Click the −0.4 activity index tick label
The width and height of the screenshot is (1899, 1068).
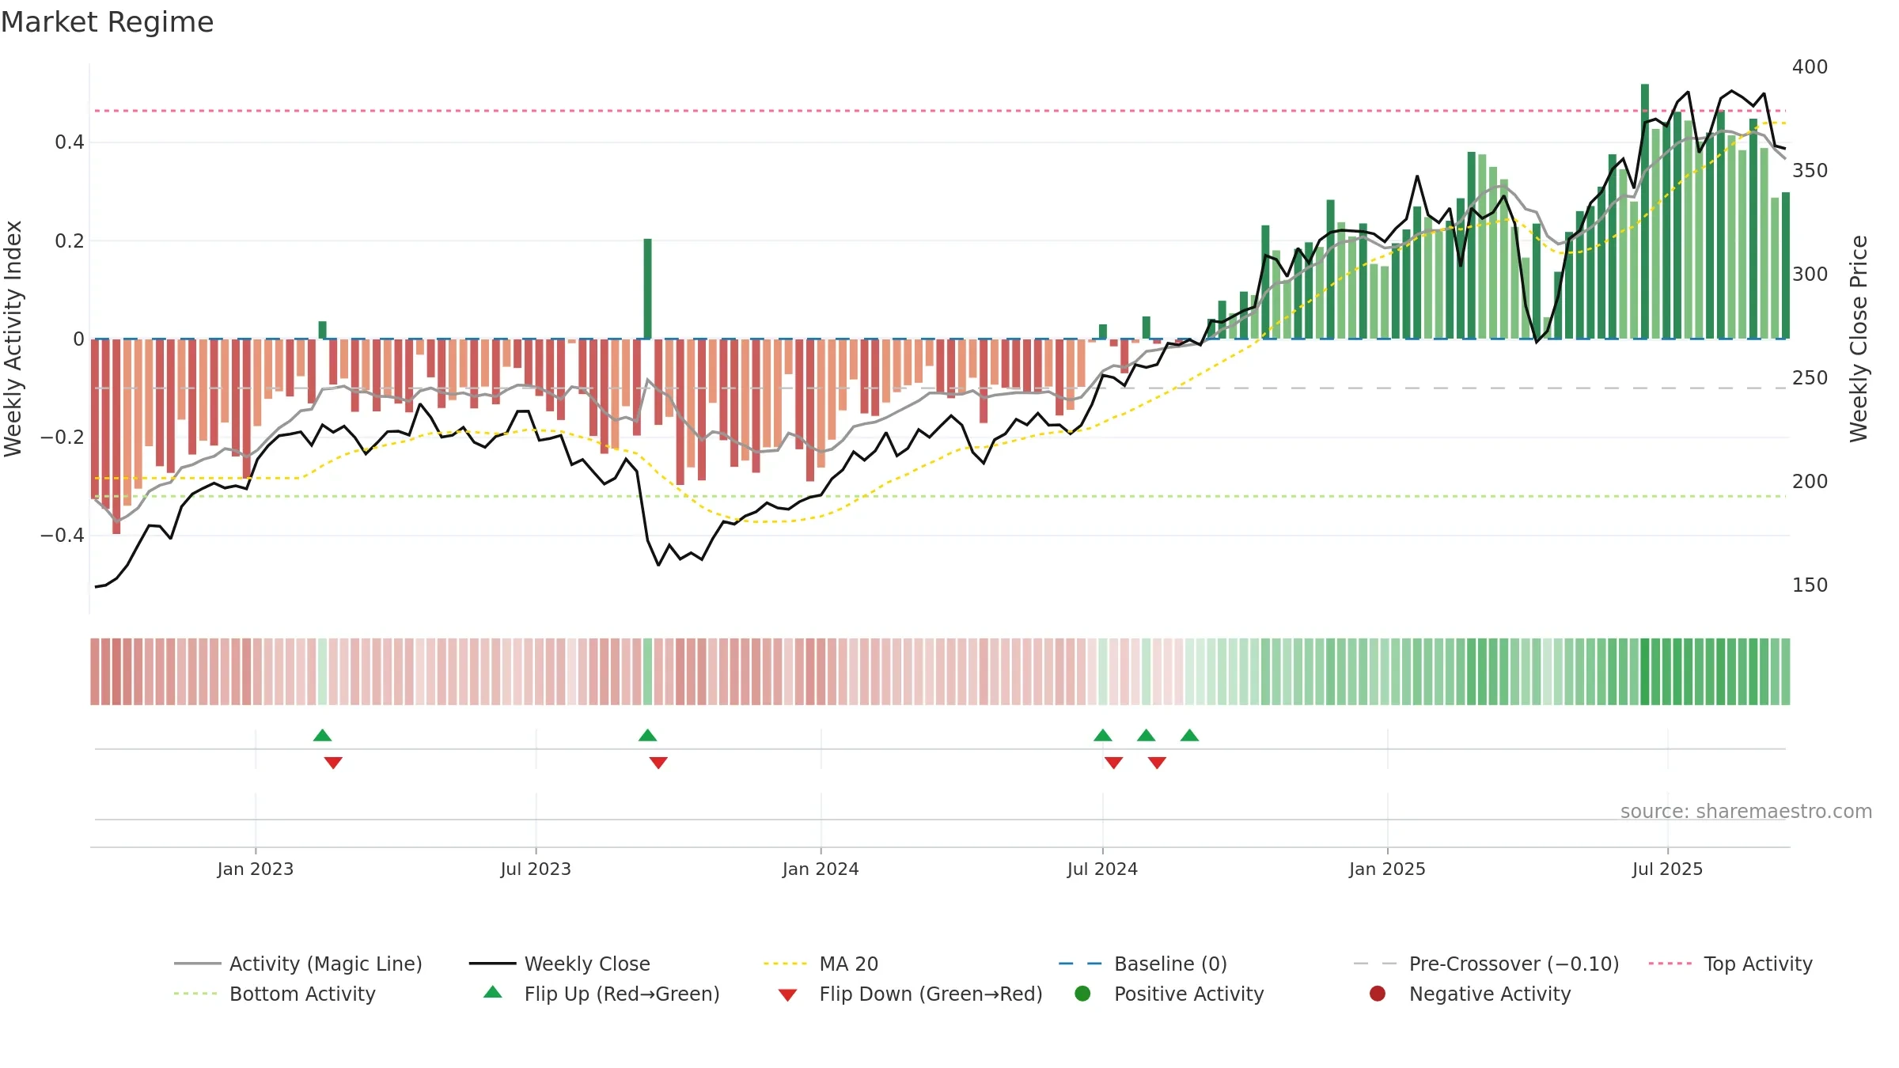[x=63, y=535]
